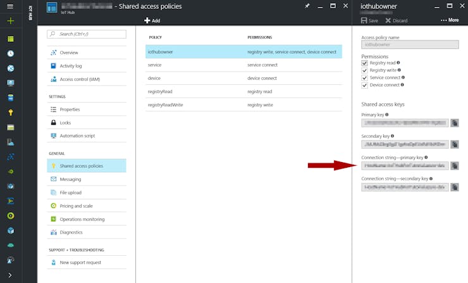468x283 pixels.
Task: Toggle the Registry read checkbox
Action: click(364, 63)
